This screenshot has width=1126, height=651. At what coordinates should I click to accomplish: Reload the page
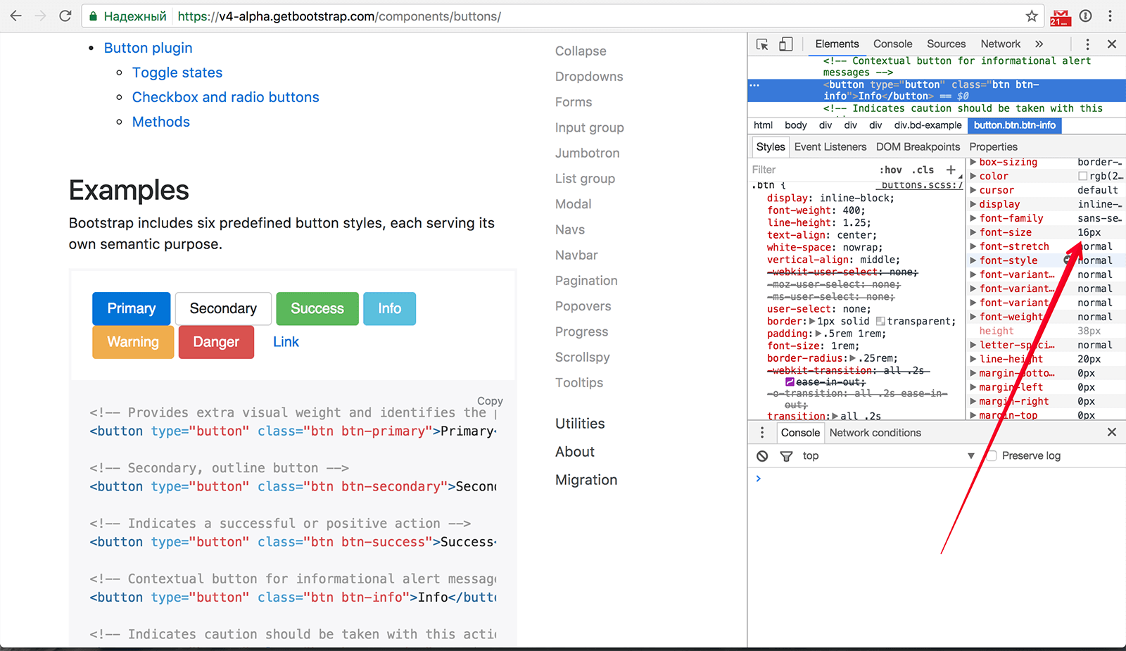tap(65, 16)
